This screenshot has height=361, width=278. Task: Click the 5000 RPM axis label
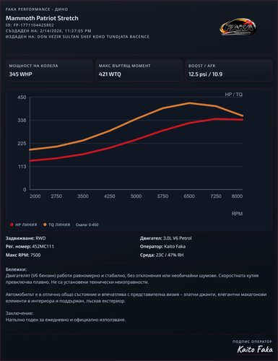[x=136, y=196]
